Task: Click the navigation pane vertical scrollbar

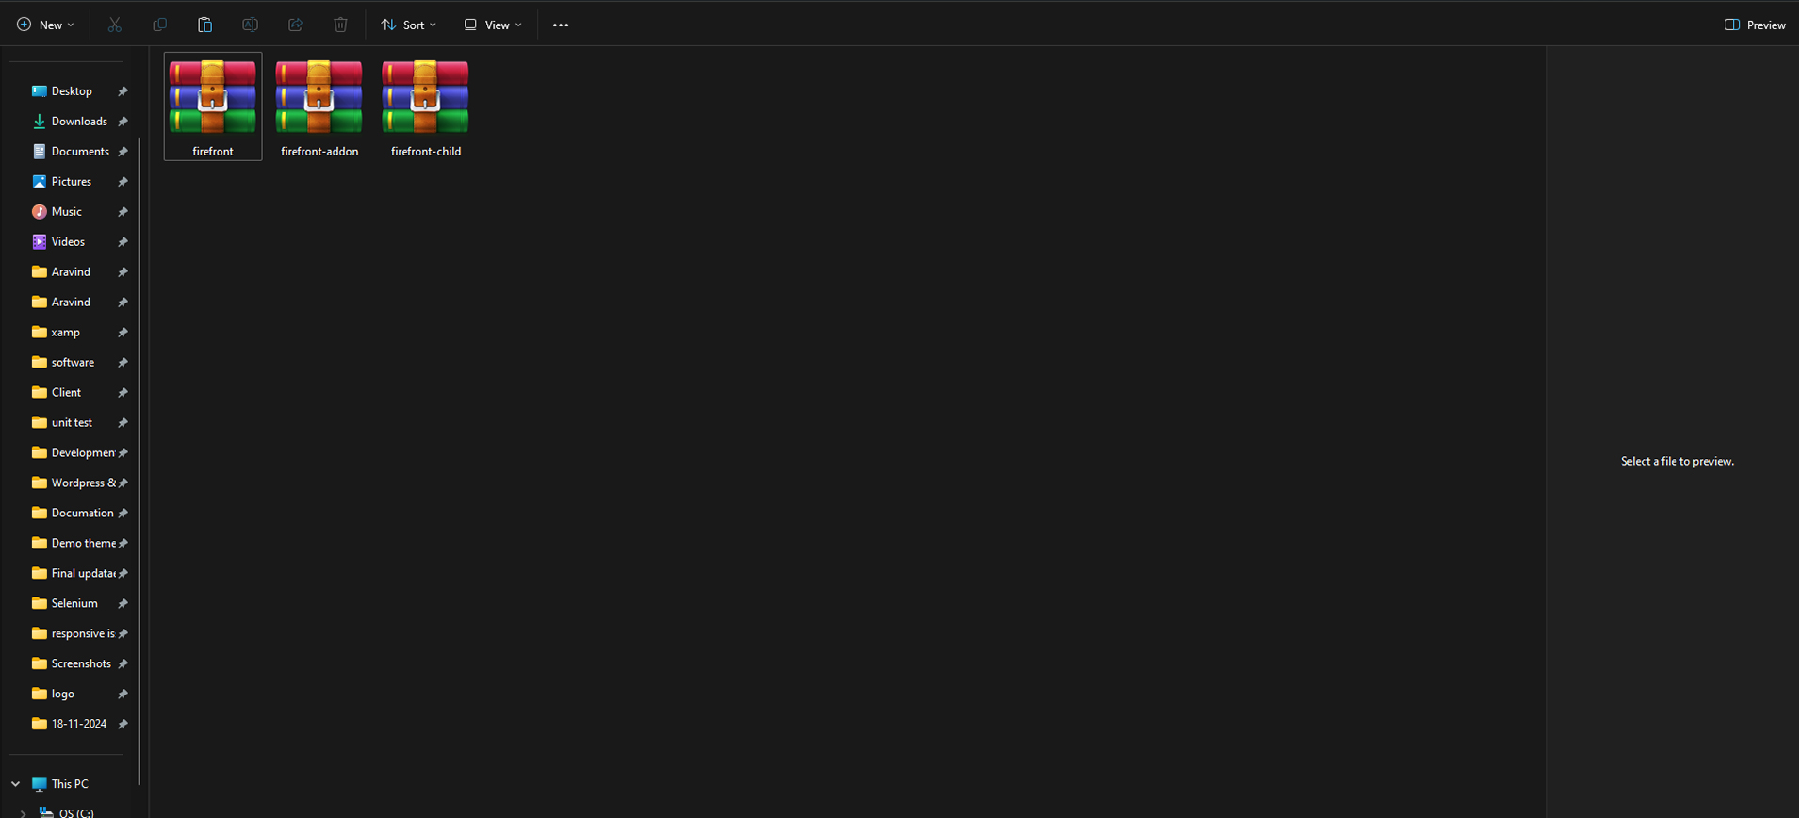Action: [x=139, y=462]
